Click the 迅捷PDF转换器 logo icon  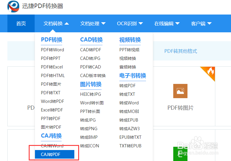coord(13,7)
